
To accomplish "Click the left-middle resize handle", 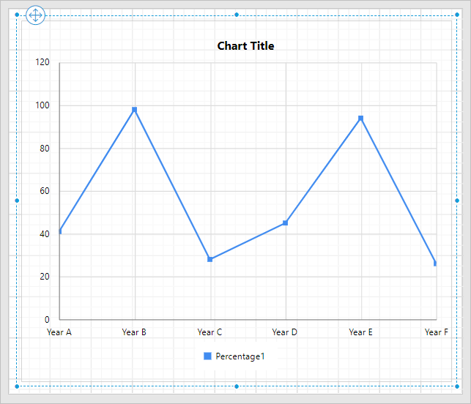I will click(x=17, y=201).
